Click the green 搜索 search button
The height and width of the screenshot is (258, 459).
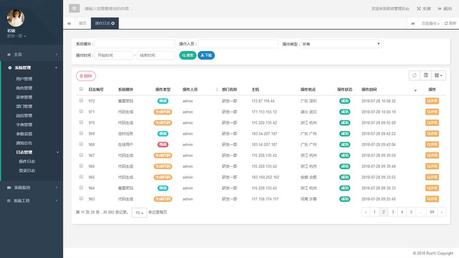[x=187, y=55]
